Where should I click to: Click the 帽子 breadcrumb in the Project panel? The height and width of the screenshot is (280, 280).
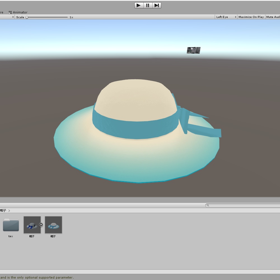click(x=3, y=210)
